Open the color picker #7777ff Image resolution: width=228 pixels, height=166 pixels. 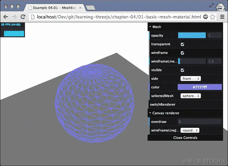200,87
